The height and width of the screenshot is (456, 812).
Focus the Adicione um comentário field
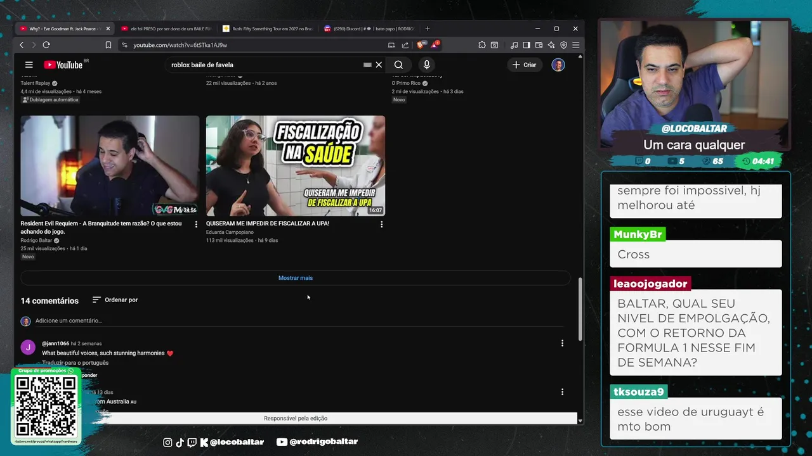pos(298,320)
